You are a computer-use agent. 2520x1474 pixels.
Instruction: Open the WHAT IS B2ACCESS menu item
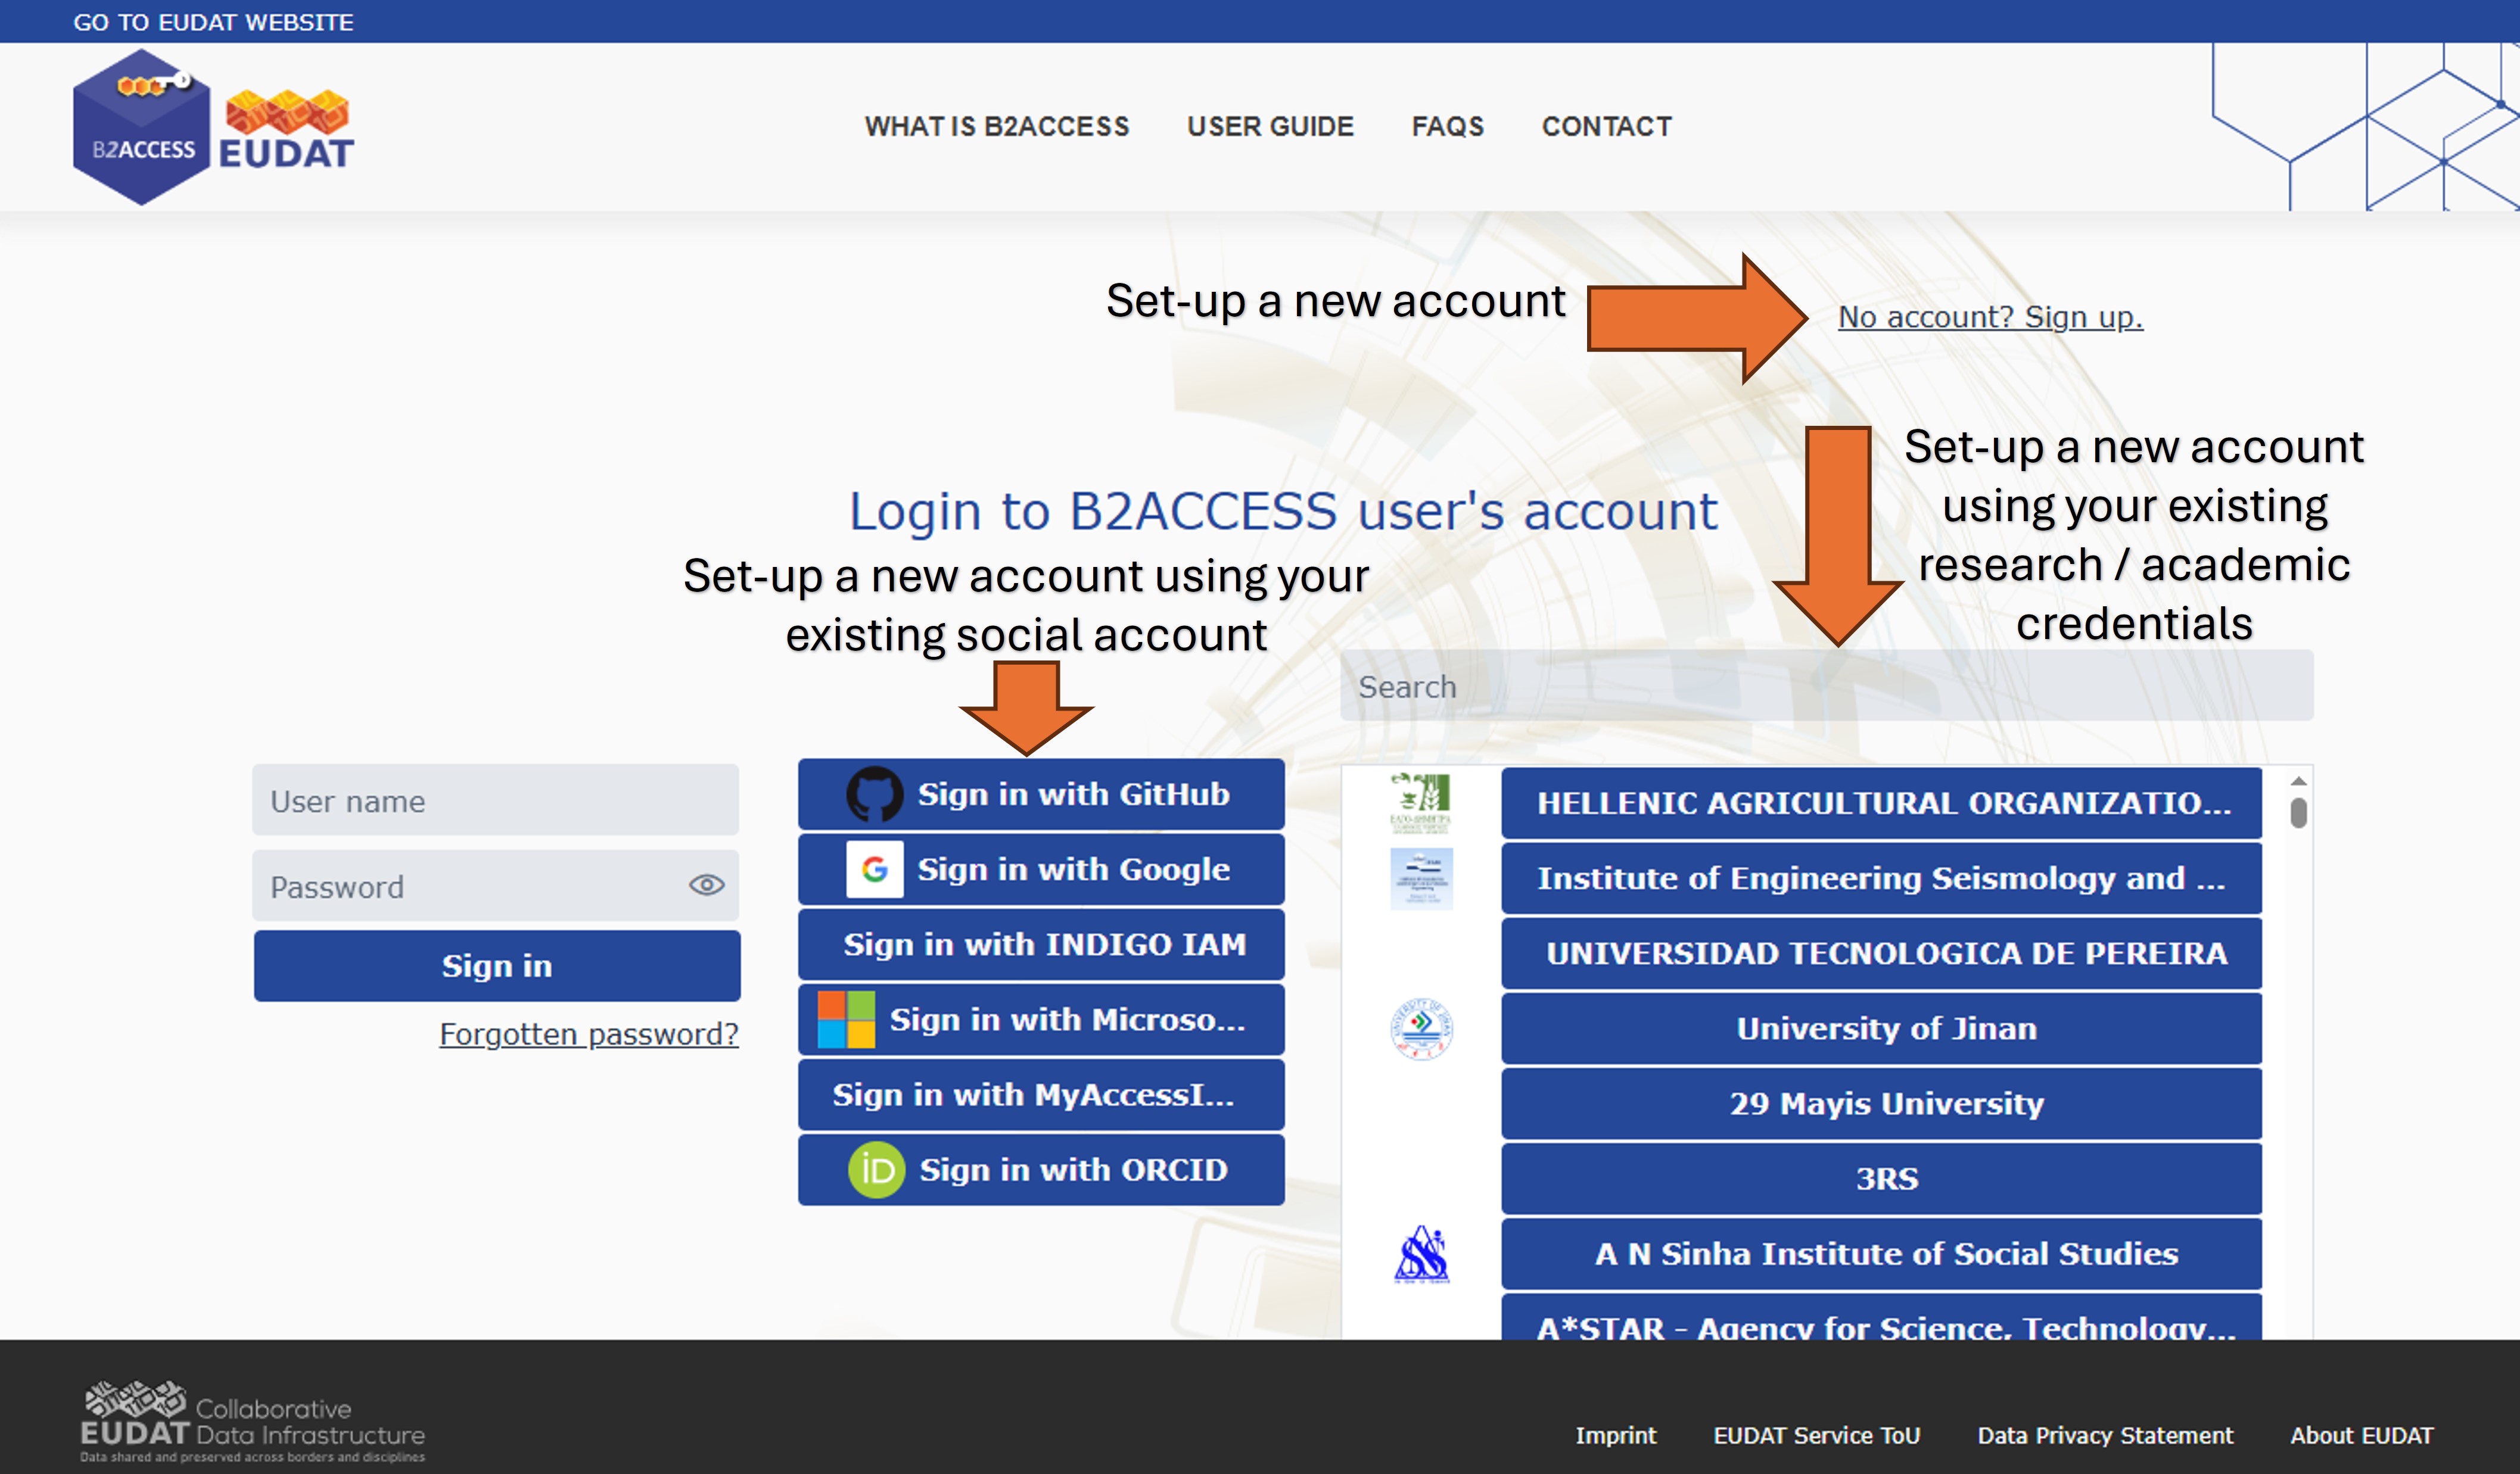[x=997, y=126]
